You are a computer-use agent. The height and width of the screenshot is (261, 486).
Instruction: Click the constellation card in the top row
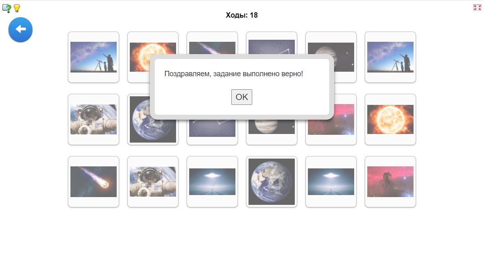[x=271, y=46]
